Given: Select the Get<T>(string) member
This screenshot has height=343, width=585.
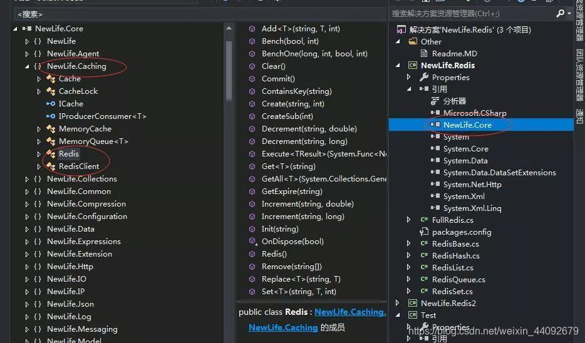Looking at the screenshot, I should point(288,166).
